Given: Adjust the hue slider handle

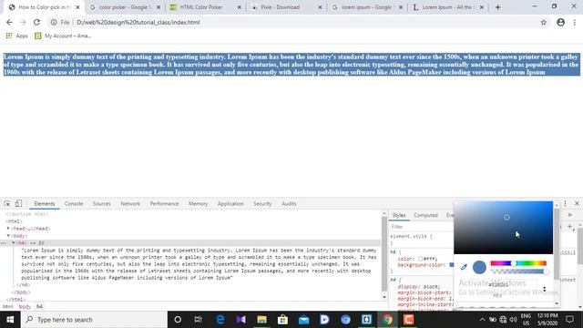Looking at the screenshot, I should pyautogui.click(x=514, y=263).
